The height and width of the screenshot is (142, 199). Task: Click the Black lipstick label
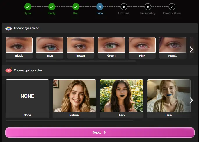pos(121,115)
